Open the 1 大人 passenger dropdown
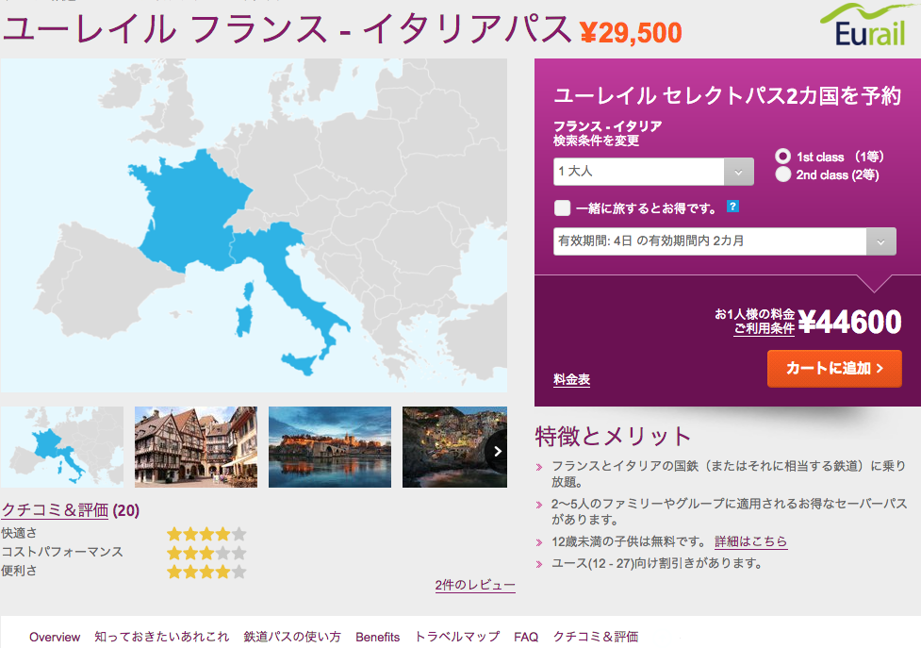921x648 pixels. tap(653, 172)
